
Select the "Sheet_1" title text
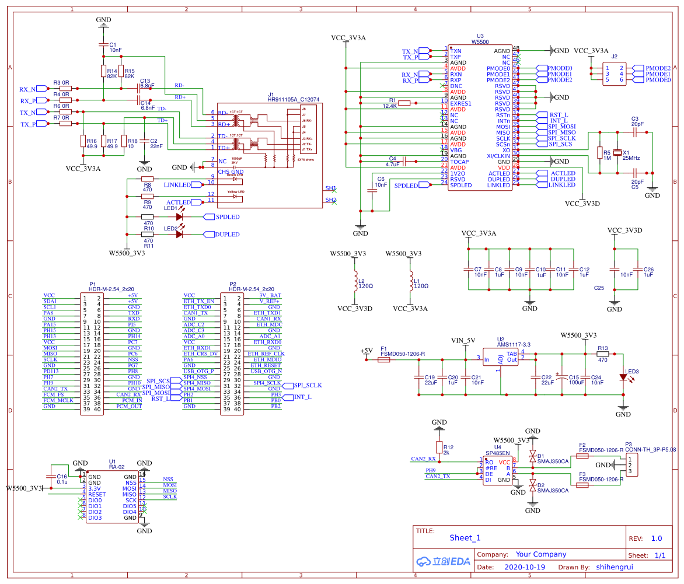click(x=465, y=538)
